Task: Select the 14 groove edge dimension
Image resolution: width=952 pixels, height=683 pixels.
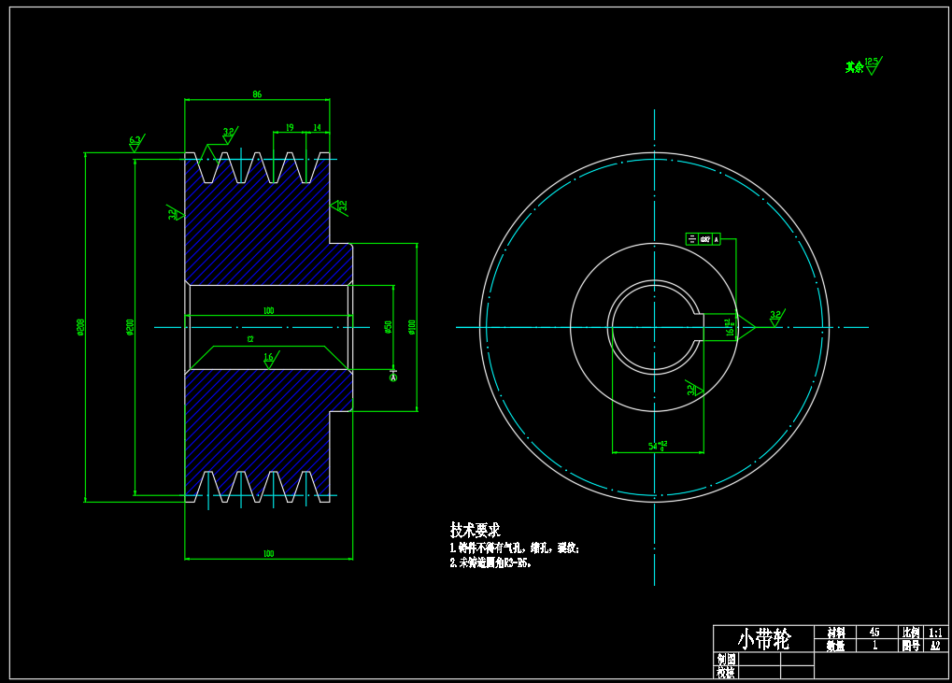Action: click(317, 127)
